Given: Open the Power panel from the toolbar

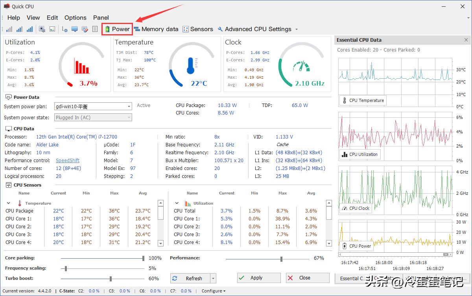Looking at the screenshot, I should [117, 29].
